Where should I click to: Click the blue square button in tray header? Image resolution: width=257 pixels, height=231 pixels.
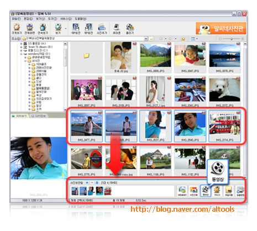click(x=97, y=182)
